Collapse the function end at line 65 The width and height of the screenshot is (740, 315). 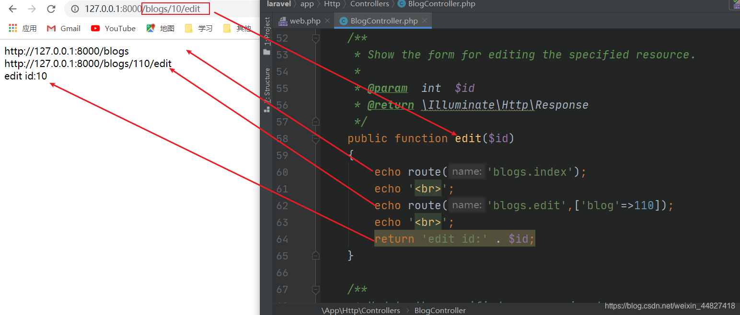315,256
